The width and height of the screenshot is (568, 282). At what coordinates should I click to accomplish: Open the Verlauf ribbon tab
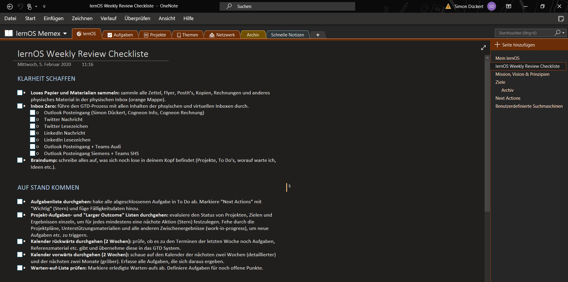[x=108, y=18]
